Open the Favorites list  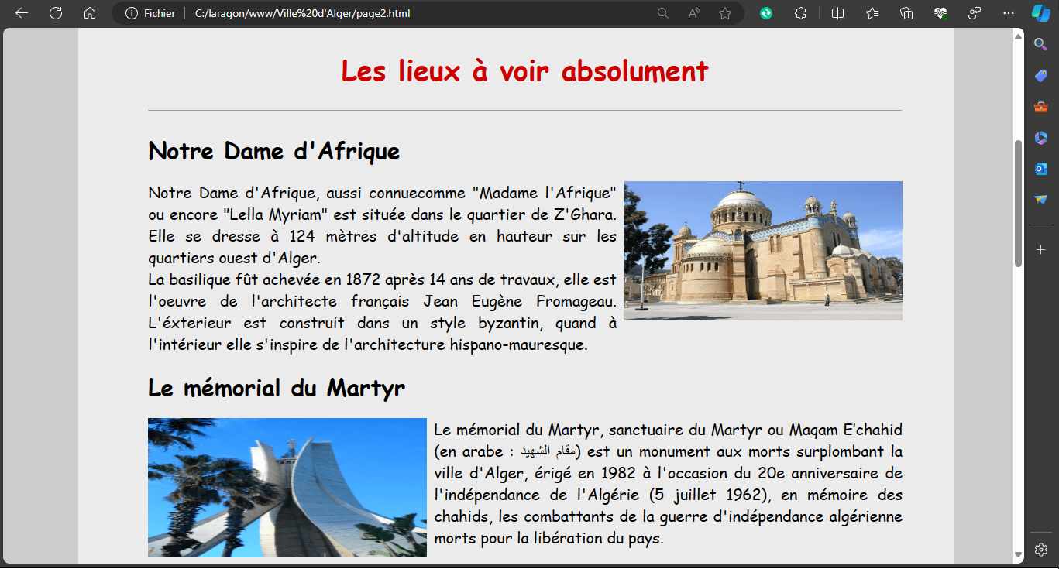click(872, 13)
